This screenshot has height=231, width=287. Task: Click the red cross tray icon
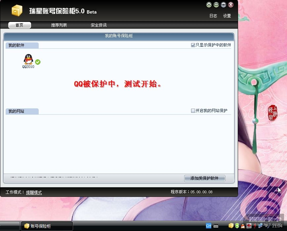click(x=249, y=225)
